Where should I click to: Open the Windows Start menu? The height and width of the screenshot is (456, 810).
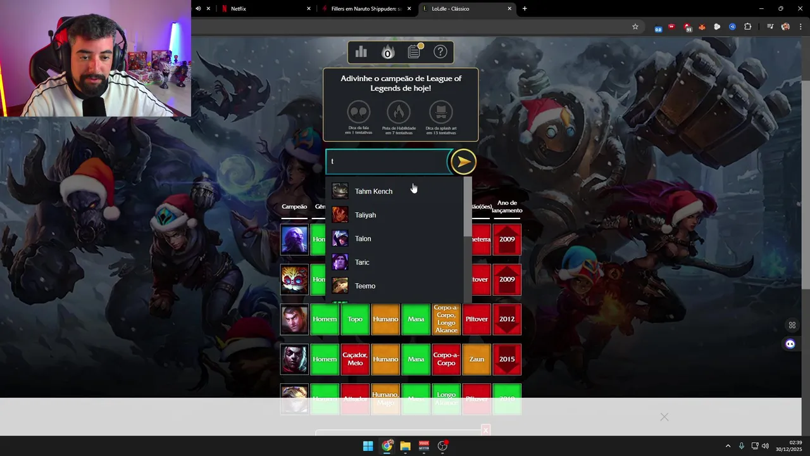[x=368, y=446]
